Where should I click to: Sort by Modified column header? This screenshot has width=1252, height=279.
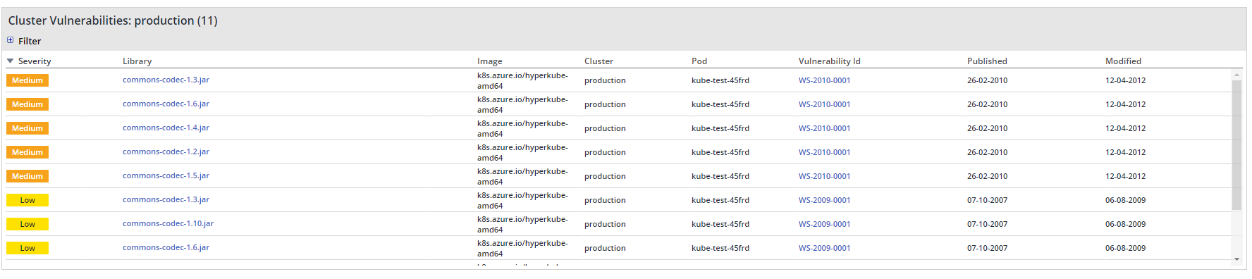1123,61
